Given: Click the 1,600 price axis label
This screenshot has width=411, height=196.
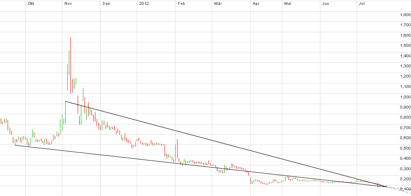Looking at the screenshot, I should 405,35.
